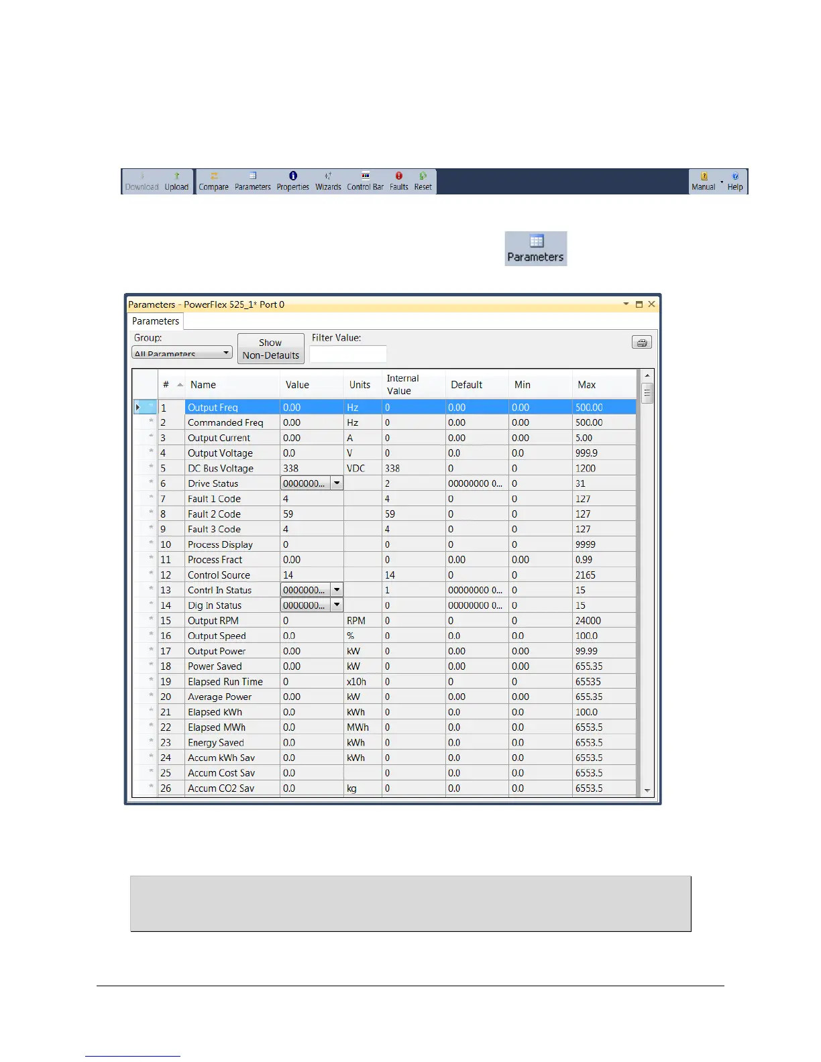Expand the Contrl In Status value dropdown
This screenshot has width=821, height=1062.
(x=337, y=590)
